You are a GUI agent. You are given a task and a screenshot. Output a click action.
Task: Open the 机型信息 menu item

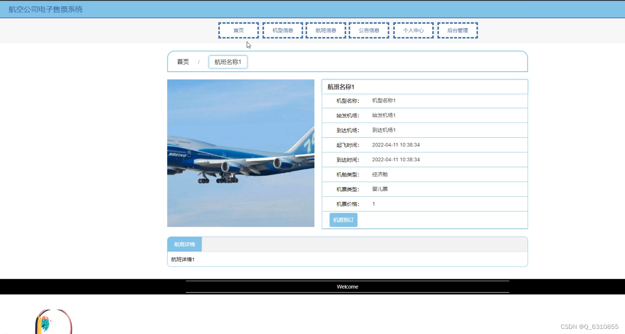pyautogui.click(x=283, y=31)
